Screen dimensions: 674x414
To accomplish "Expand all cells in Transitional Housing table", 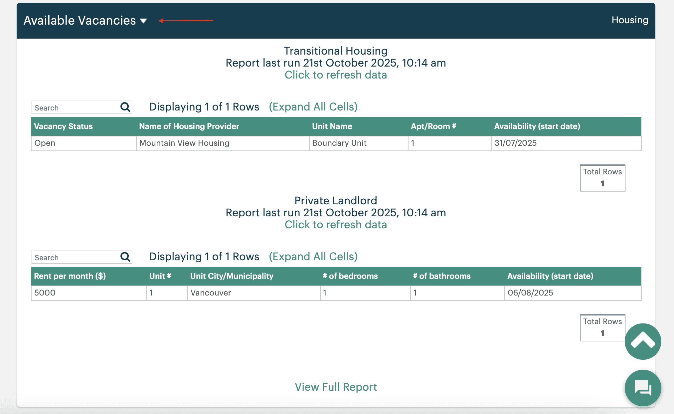I will coord(313,107).
